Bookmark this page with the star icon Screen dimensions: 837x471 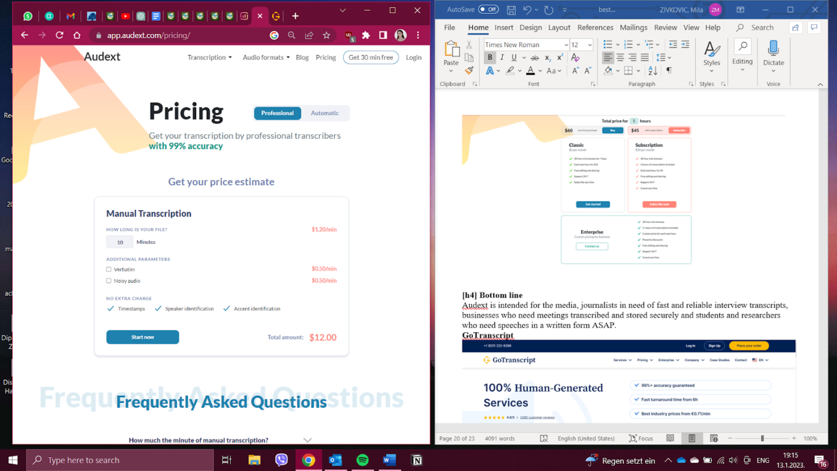point(326,35)
